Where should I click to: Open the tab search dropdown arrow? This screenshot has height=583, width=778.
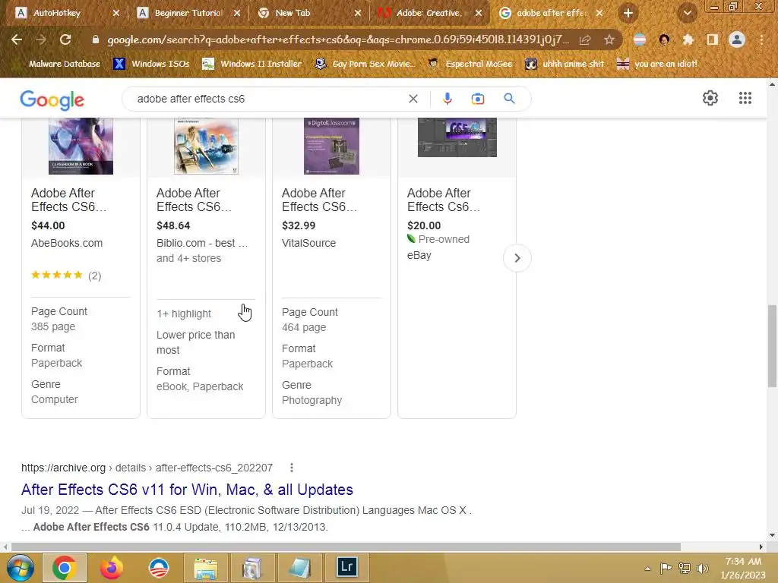687,14
